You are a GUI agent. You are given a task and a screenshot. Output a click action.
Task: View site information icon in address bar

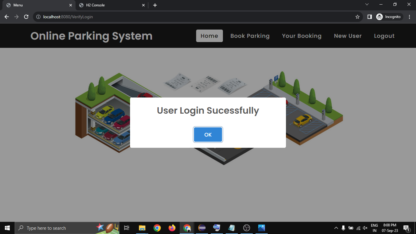(38, 17)
